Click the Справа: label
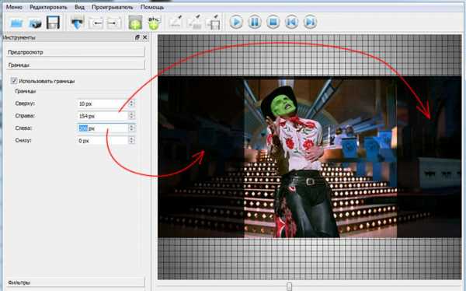This screenshot has height=291, width=466. 25,116
